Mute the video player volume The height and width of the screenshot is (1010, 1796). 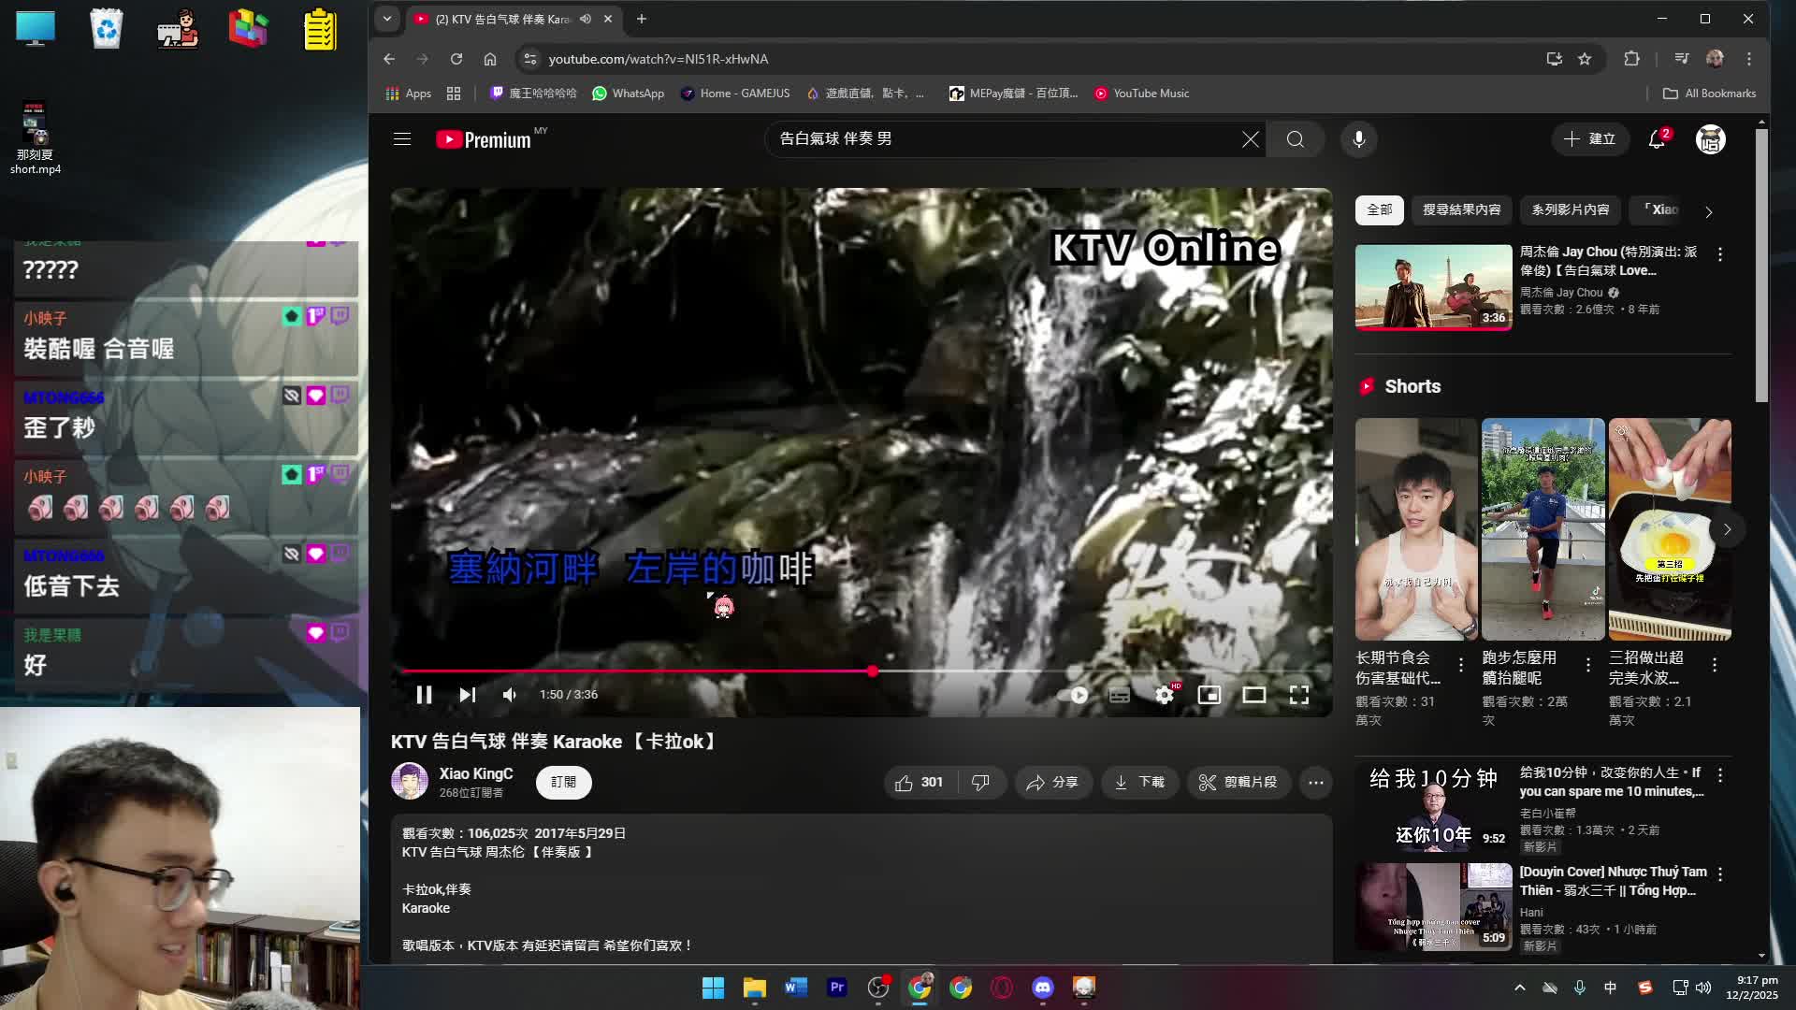tap(510, 695)
